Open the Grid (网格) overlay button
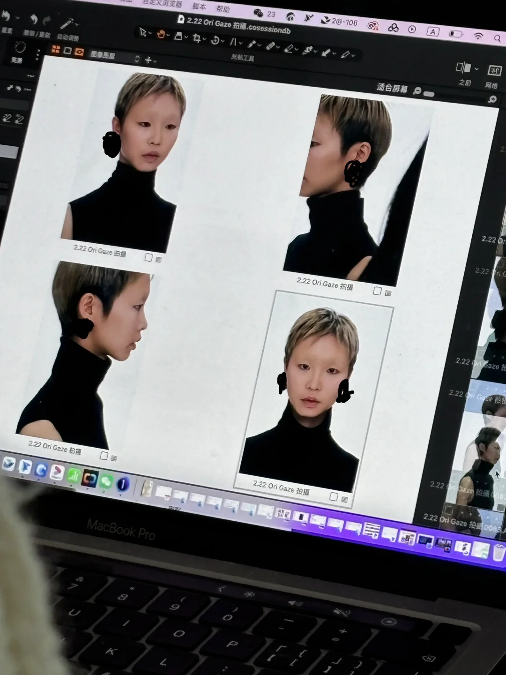 495,71
